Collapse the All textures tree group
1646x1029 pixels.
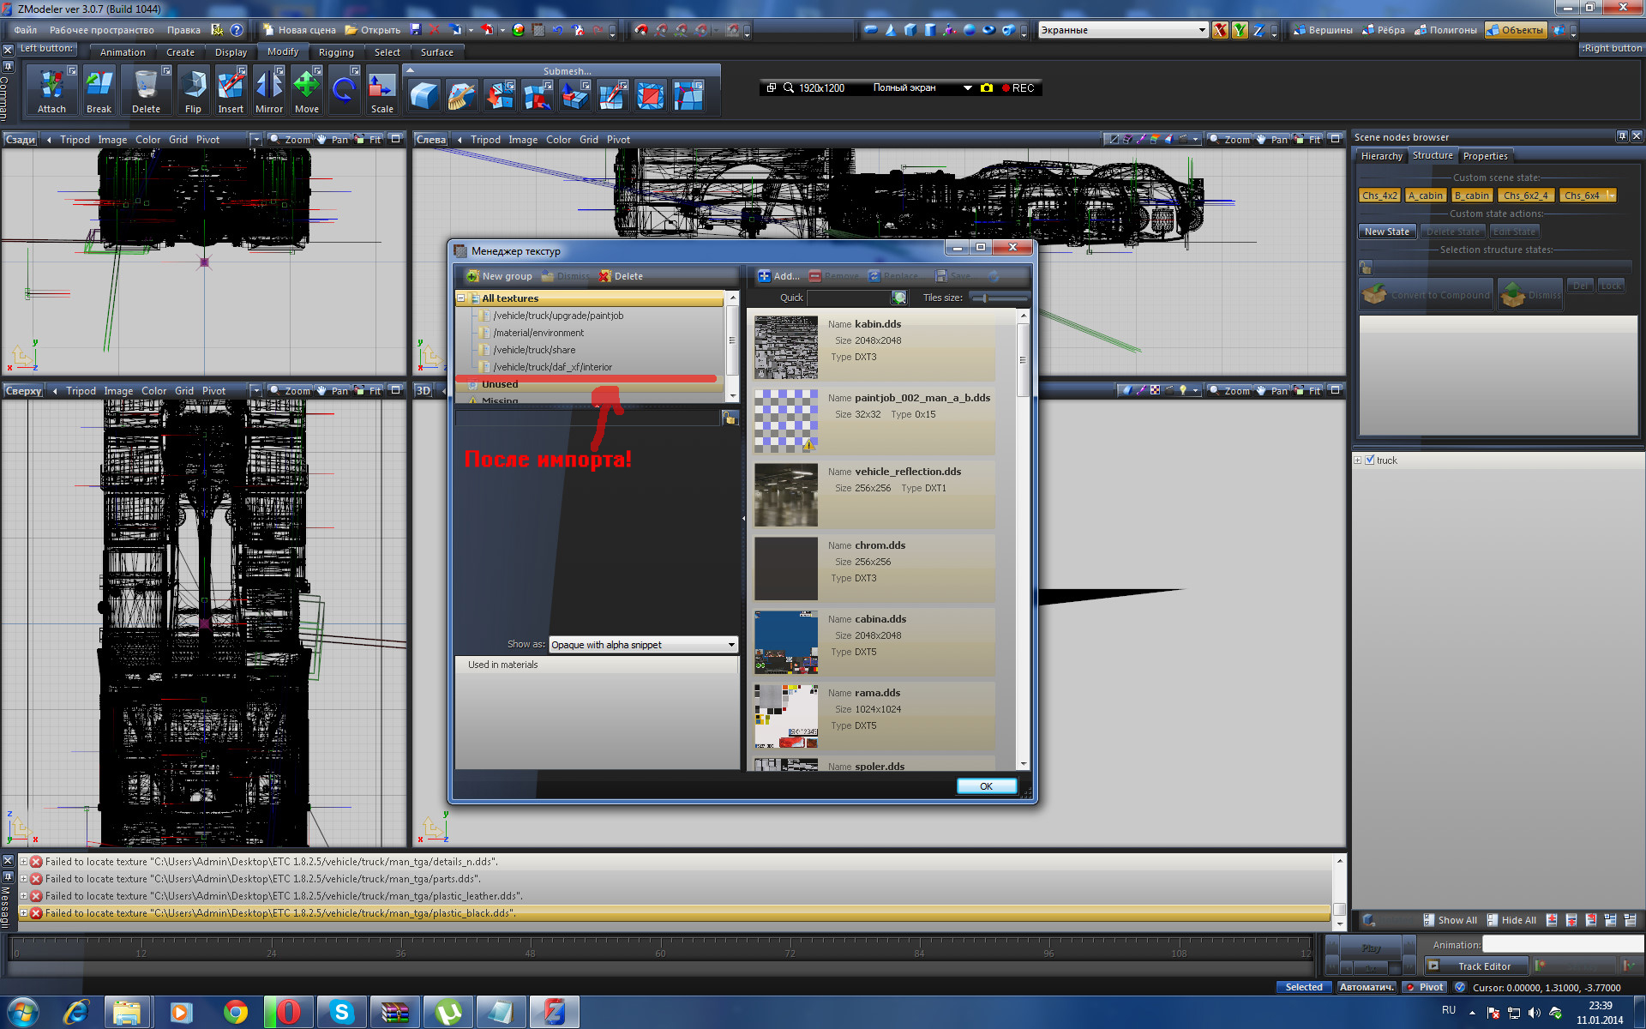461,298
